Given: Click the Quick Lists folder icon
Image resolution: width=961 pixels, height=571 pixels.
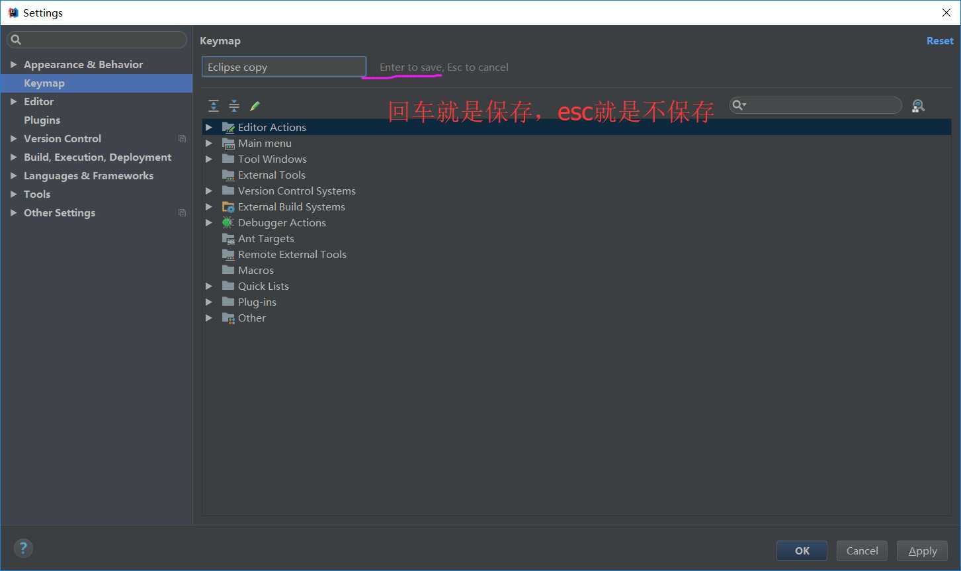Looking at the screenshot, I should coord(228,286).
